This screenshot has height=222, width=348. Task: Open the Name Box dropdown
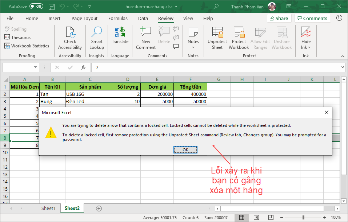pos(35,67)
